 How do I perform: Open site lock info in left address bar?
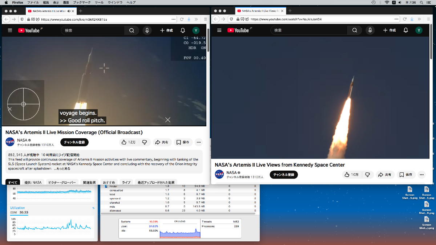coord(28,19)
